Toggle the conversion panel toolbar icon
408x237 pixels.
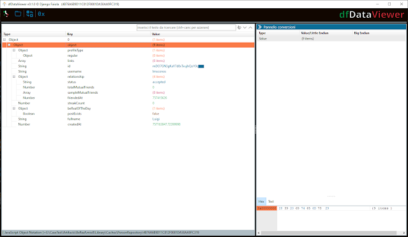click(29, 14)
